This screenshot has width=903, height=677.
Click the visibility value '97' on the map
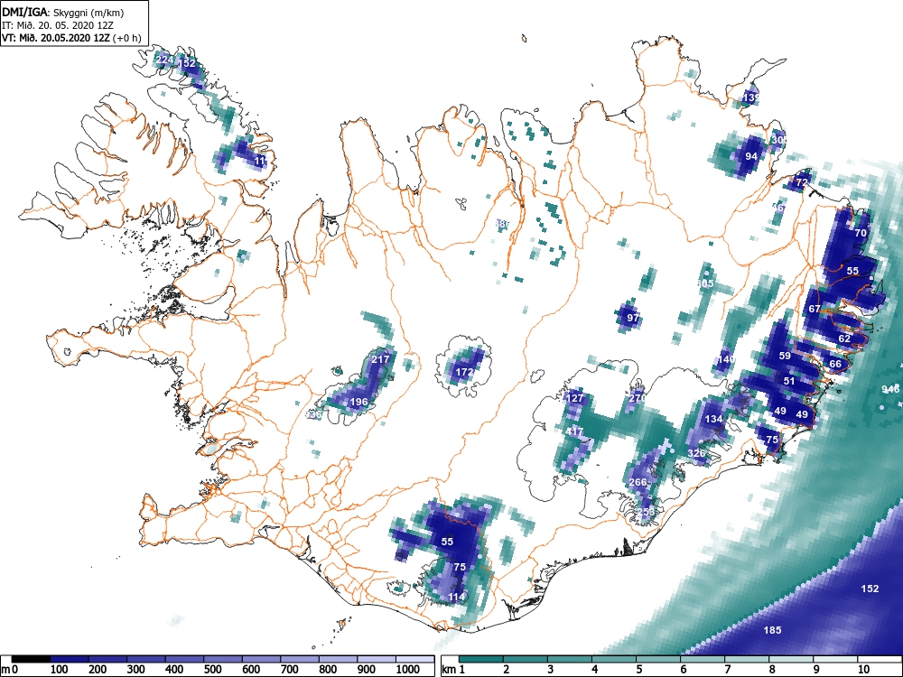click(633, 318)
